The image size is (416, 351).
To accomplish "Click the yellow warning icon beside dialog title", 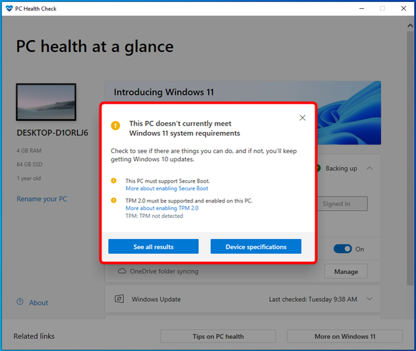I will 115,126.
